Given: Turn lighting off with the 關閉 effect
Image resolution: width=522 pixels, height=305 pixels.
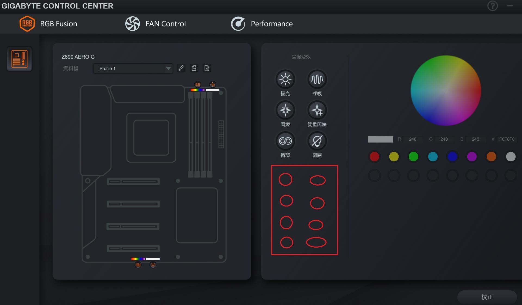Looking at the screenshot, I should click(317, 141).
